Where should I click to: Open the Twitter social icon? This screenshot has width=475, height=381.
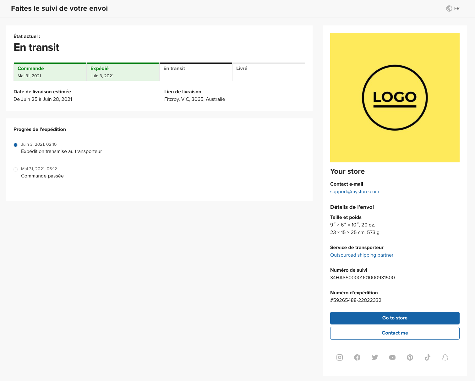375,357
